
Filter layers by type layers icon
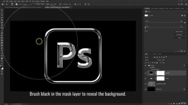pos(159,57)
